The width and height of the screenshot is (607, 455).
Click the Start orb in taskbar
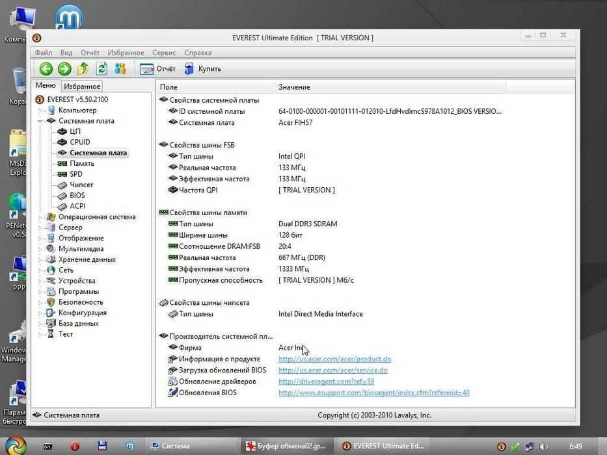coord(14,445)
